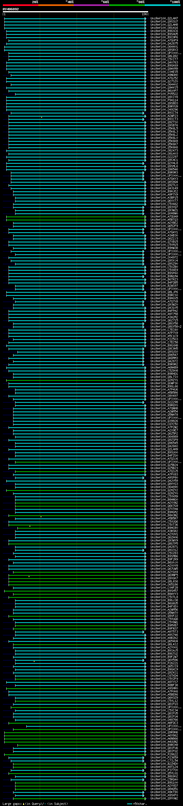The image size is (183, 806).
Task: Select hit label UniRef100_A2WP23
Action: click(x=164, y=116)
